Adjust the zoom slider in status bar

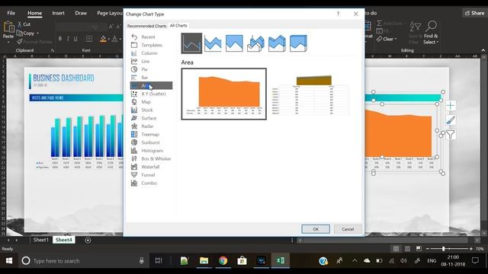coord(443,249)
